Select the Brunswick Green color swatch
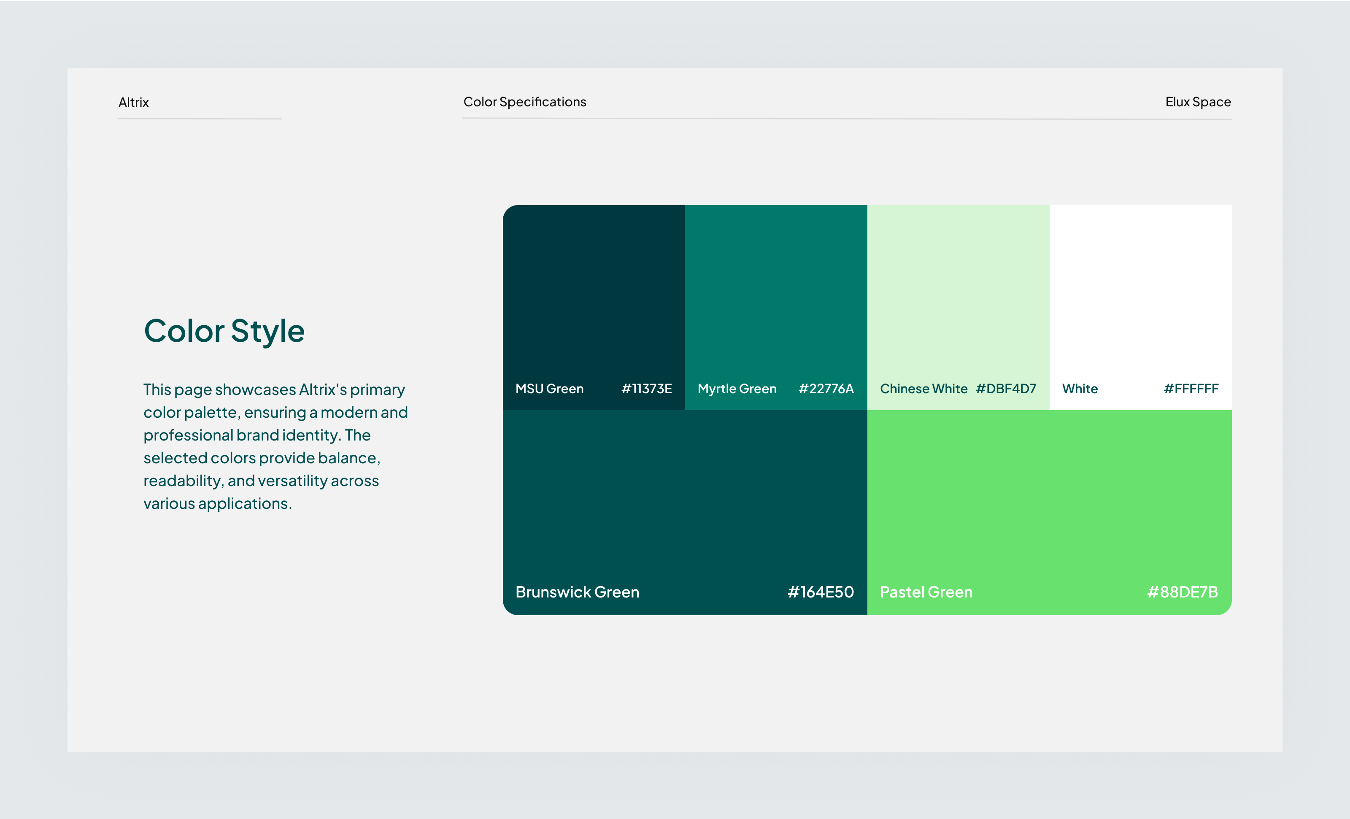Screen dimensions: 1350x819 (685, 504)
